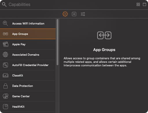Choose HealthKit heart icon
Viewport: 148px width, 113px height.
5,107
